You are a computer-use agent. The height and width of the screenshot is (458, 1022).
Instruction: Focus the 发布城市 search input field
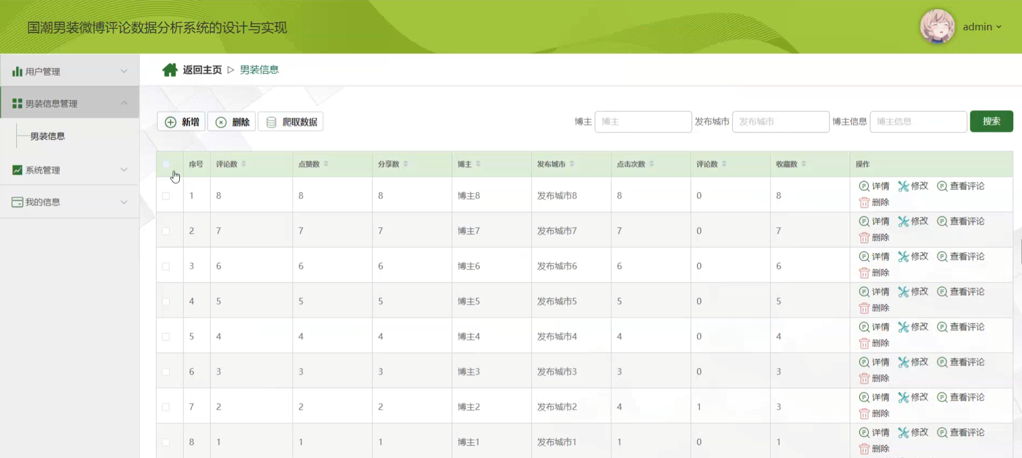(x=781, y=122)
